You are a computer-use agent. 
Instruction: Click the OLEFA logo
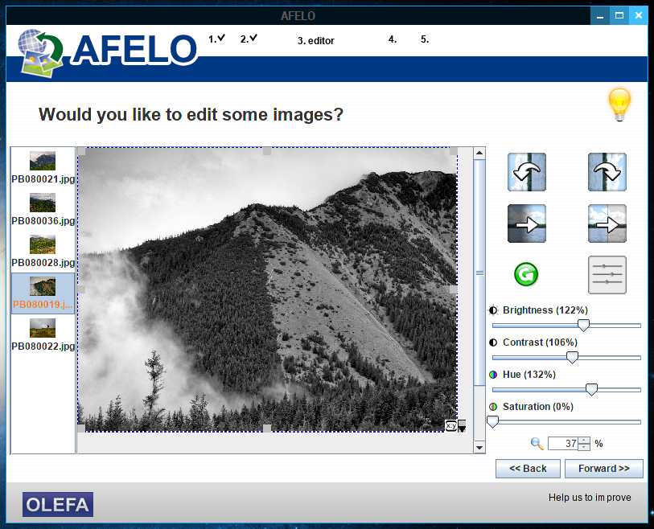58,504
